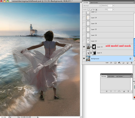Click Stroke path with brush icon
135x118 pixels.
[x=111, y=91]
